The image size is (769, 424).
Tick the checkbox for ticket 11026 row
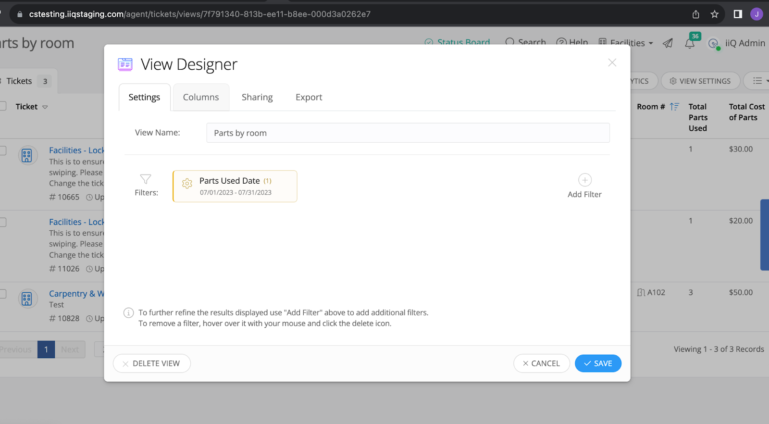click(2, 222)
